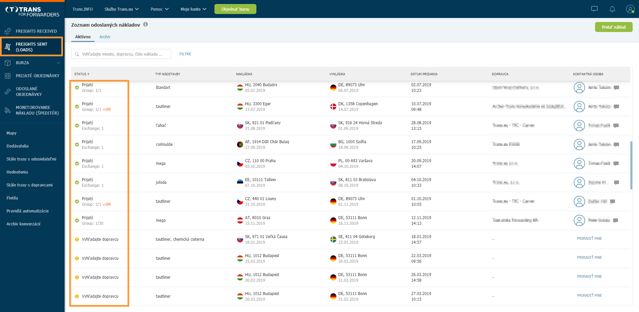Open chat for the Praha to Varšava freight
Image resolution: width=639 pixels, height=312 pixels.
[616, 163]
